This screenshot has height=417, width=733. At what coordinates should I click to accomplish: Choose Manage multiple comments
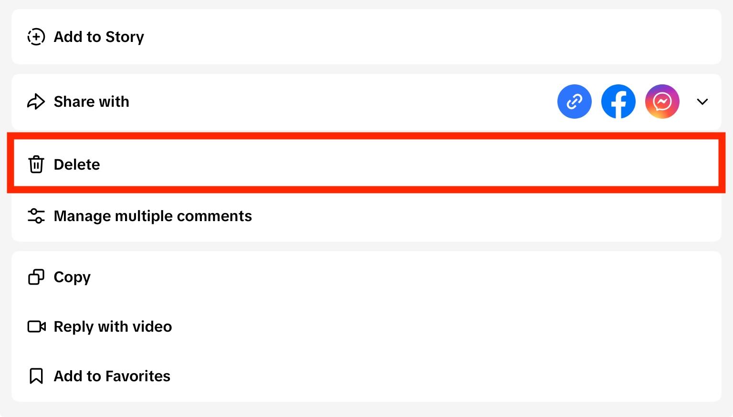(153, 216)
